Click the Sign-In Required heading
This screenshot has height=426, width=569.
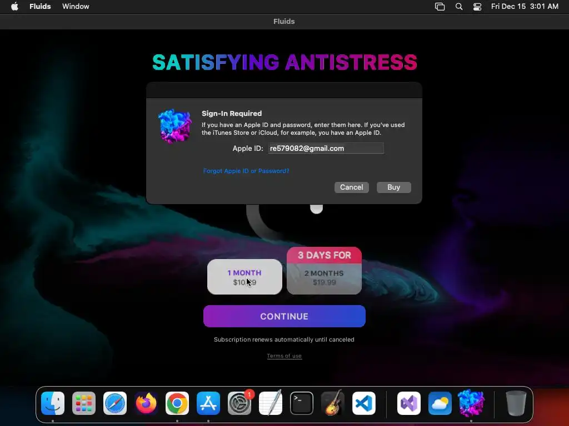(232, 113)
